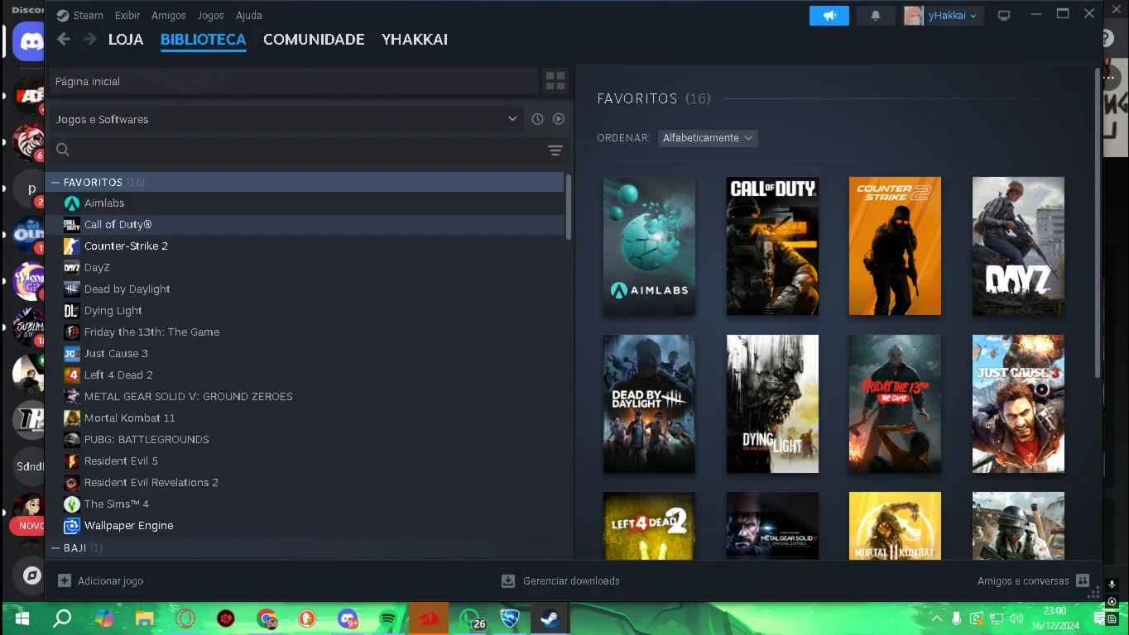The width and height of the screenshot is (1129, 635).
Task: Click the ready-to-play filter icon
Action: coord(559,119)
